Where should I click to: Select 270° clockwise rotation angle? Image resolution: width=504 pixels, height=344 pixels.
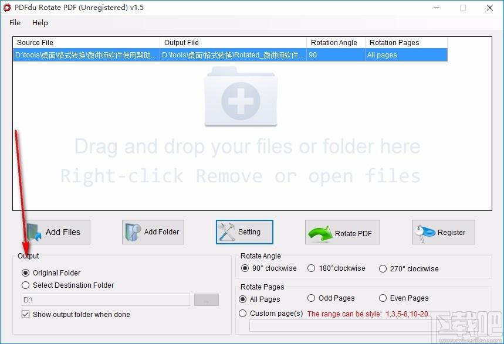[383, 269]
